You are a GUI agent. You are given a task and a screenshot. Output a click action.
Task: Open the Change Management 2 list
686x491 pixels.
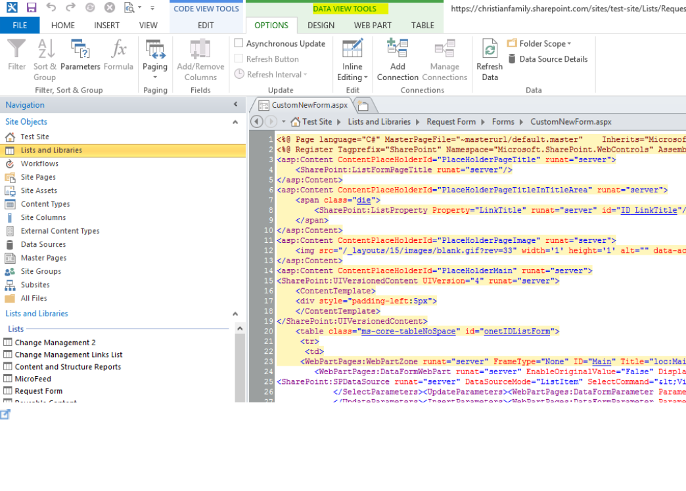pos(55,343)
